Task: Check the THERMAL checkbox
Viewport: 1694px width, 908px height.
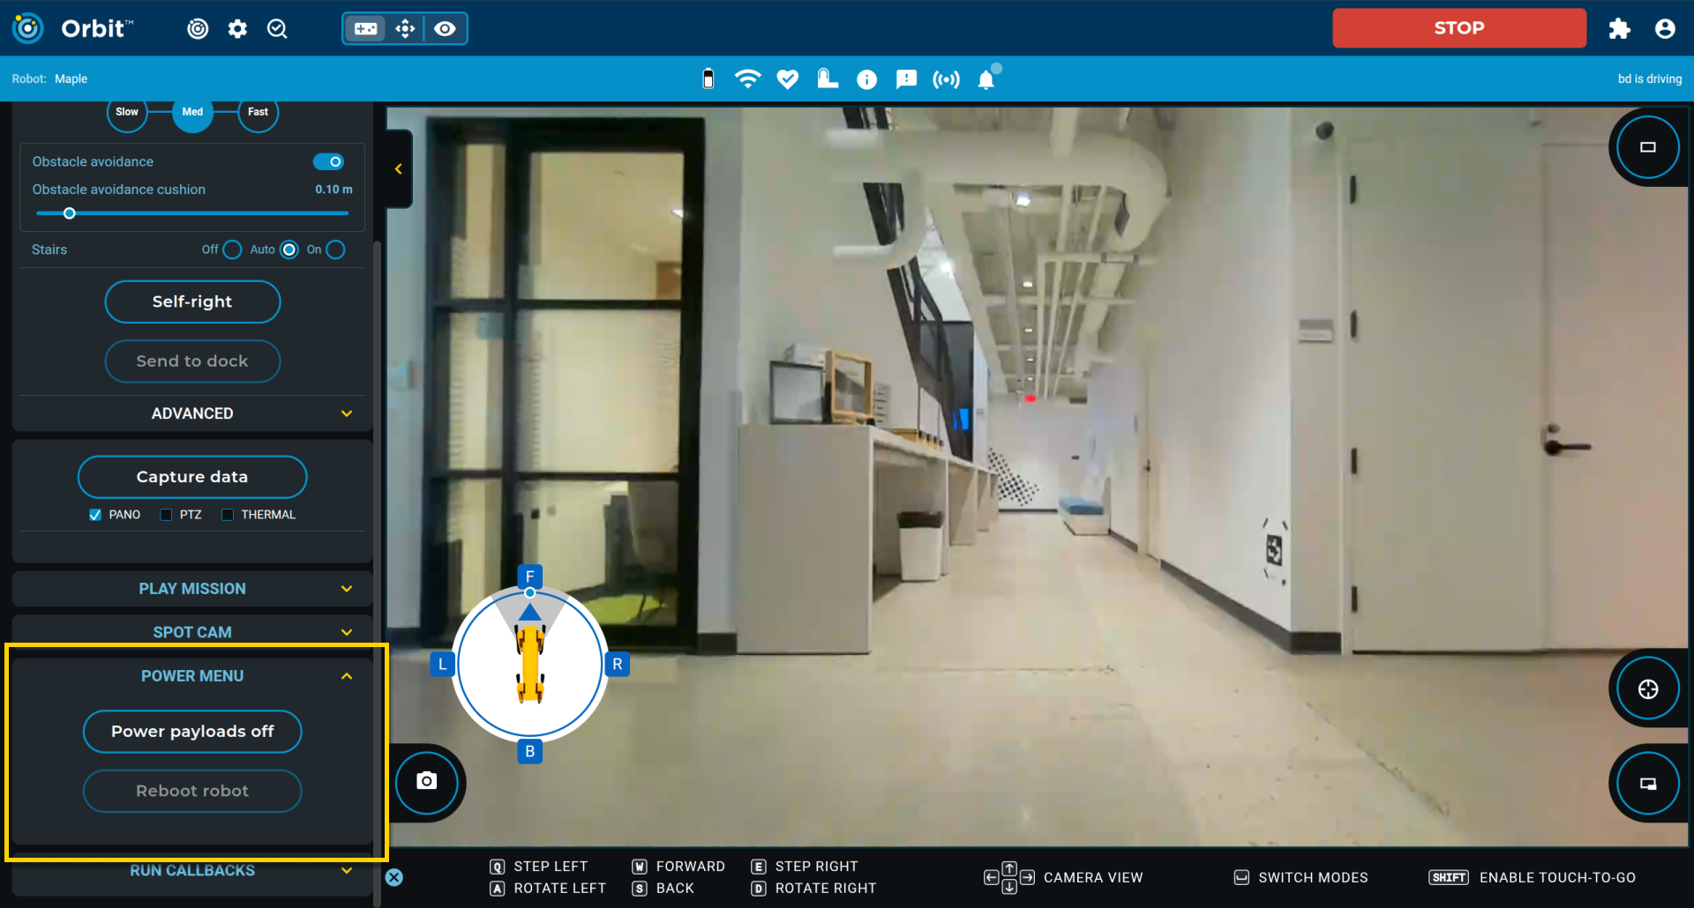Action: point(228,515)
